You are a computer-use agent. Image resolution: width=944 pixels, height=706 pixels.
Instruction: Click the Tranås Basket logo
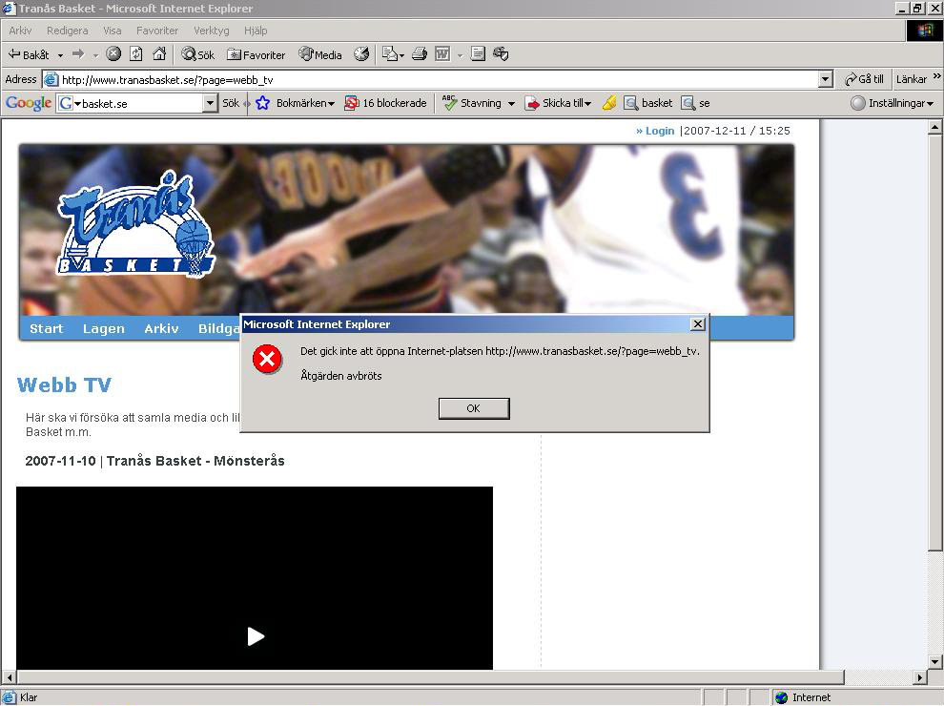136,225
